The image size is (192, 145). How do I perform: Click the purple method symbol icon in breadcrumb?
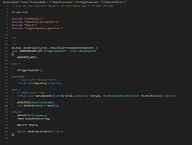(102, 2)
